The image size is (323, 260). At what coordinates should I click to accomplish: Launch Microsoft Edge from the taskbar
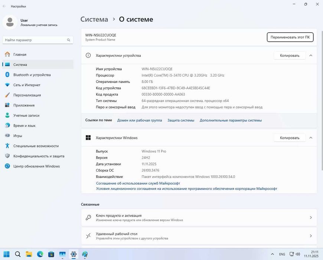[40, 254]
